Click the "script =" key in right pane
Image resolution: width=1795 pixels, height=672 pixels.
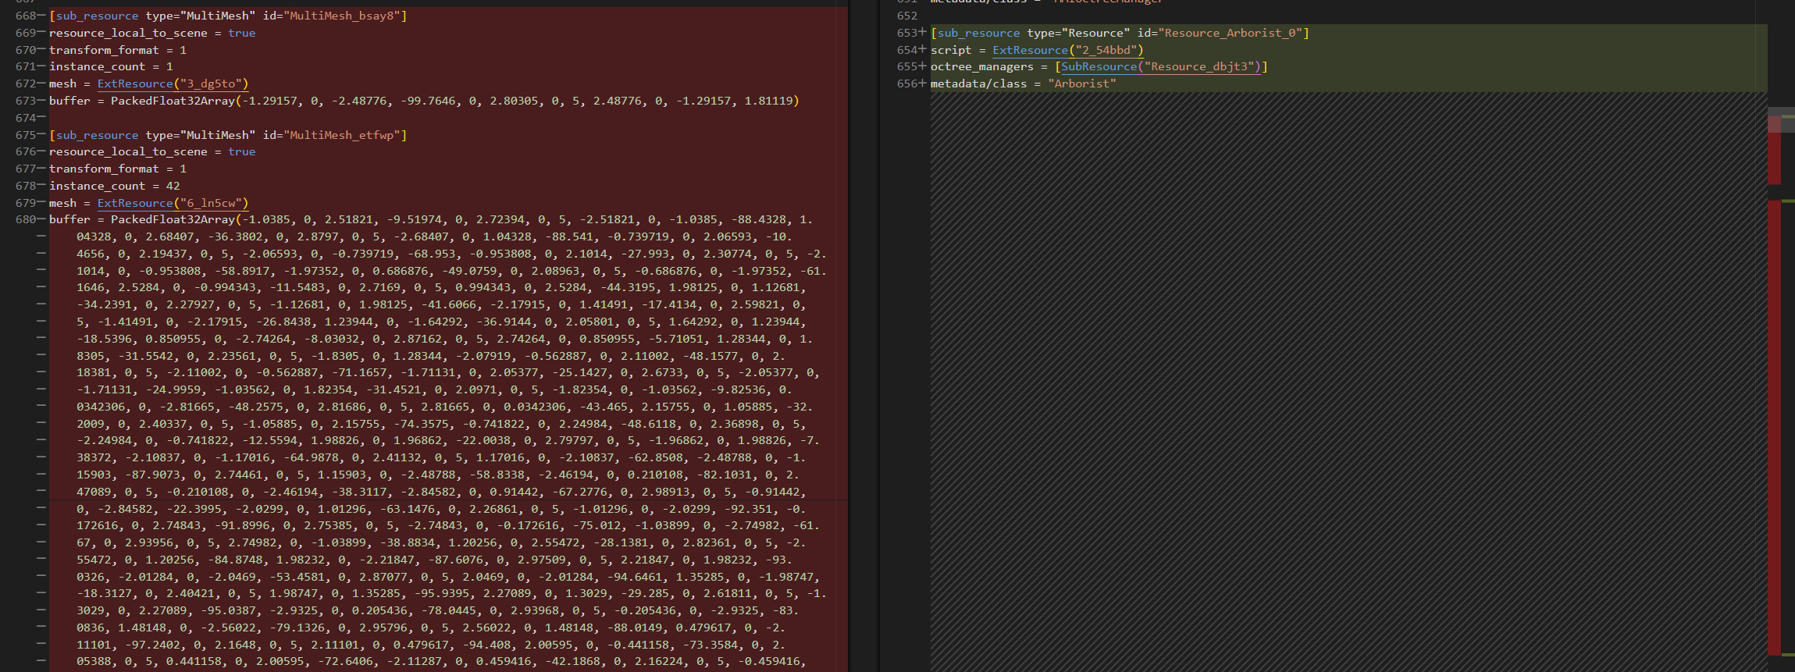(x=958, y=50)
